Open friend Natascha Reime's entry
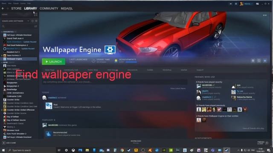 click(x=243, y=98)
